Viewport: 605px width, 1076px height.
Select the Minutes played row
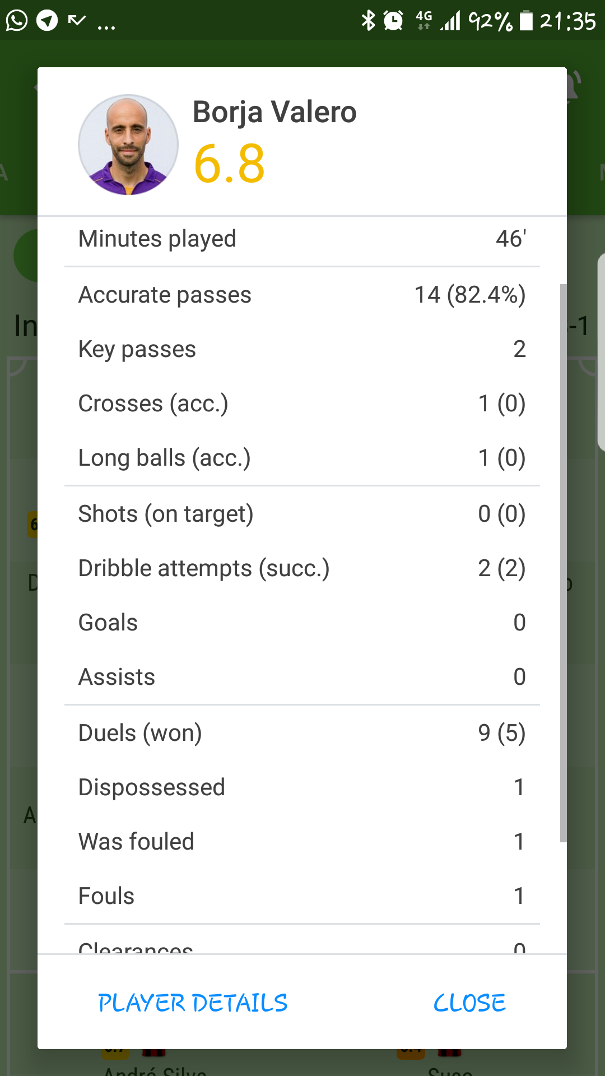302,239
